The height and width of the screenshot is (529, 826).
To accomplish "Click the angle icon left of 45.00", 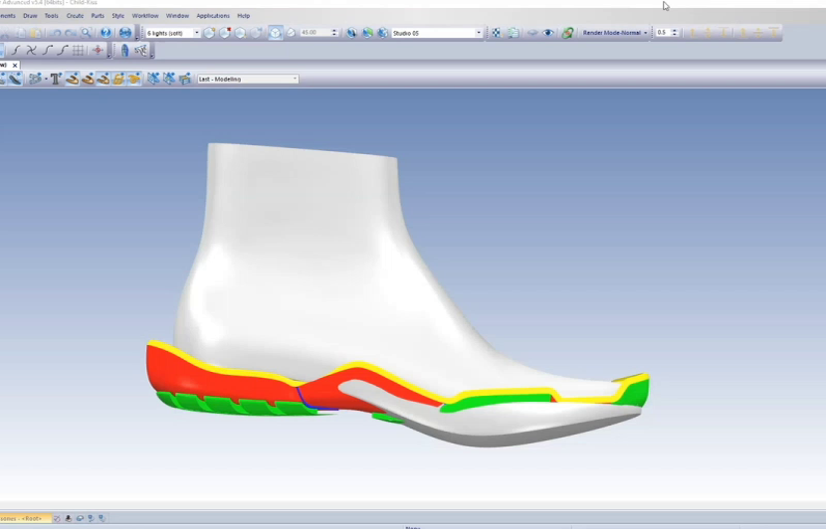I will click(x=291, y=33).
